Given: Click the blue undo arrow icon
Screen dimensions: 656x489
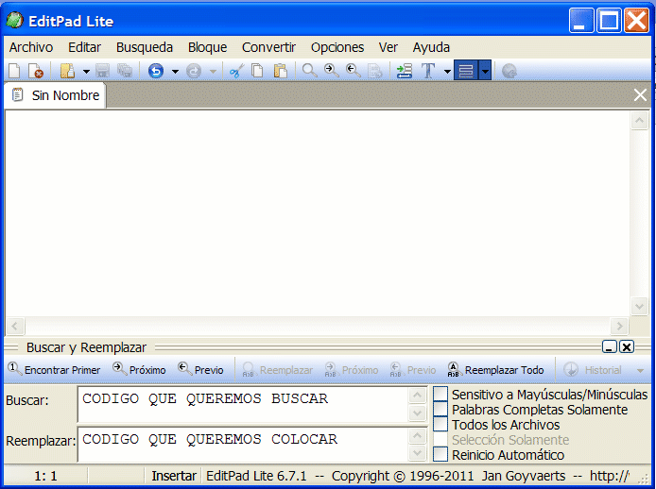Looking at the screenshot, I should (156, 71).
